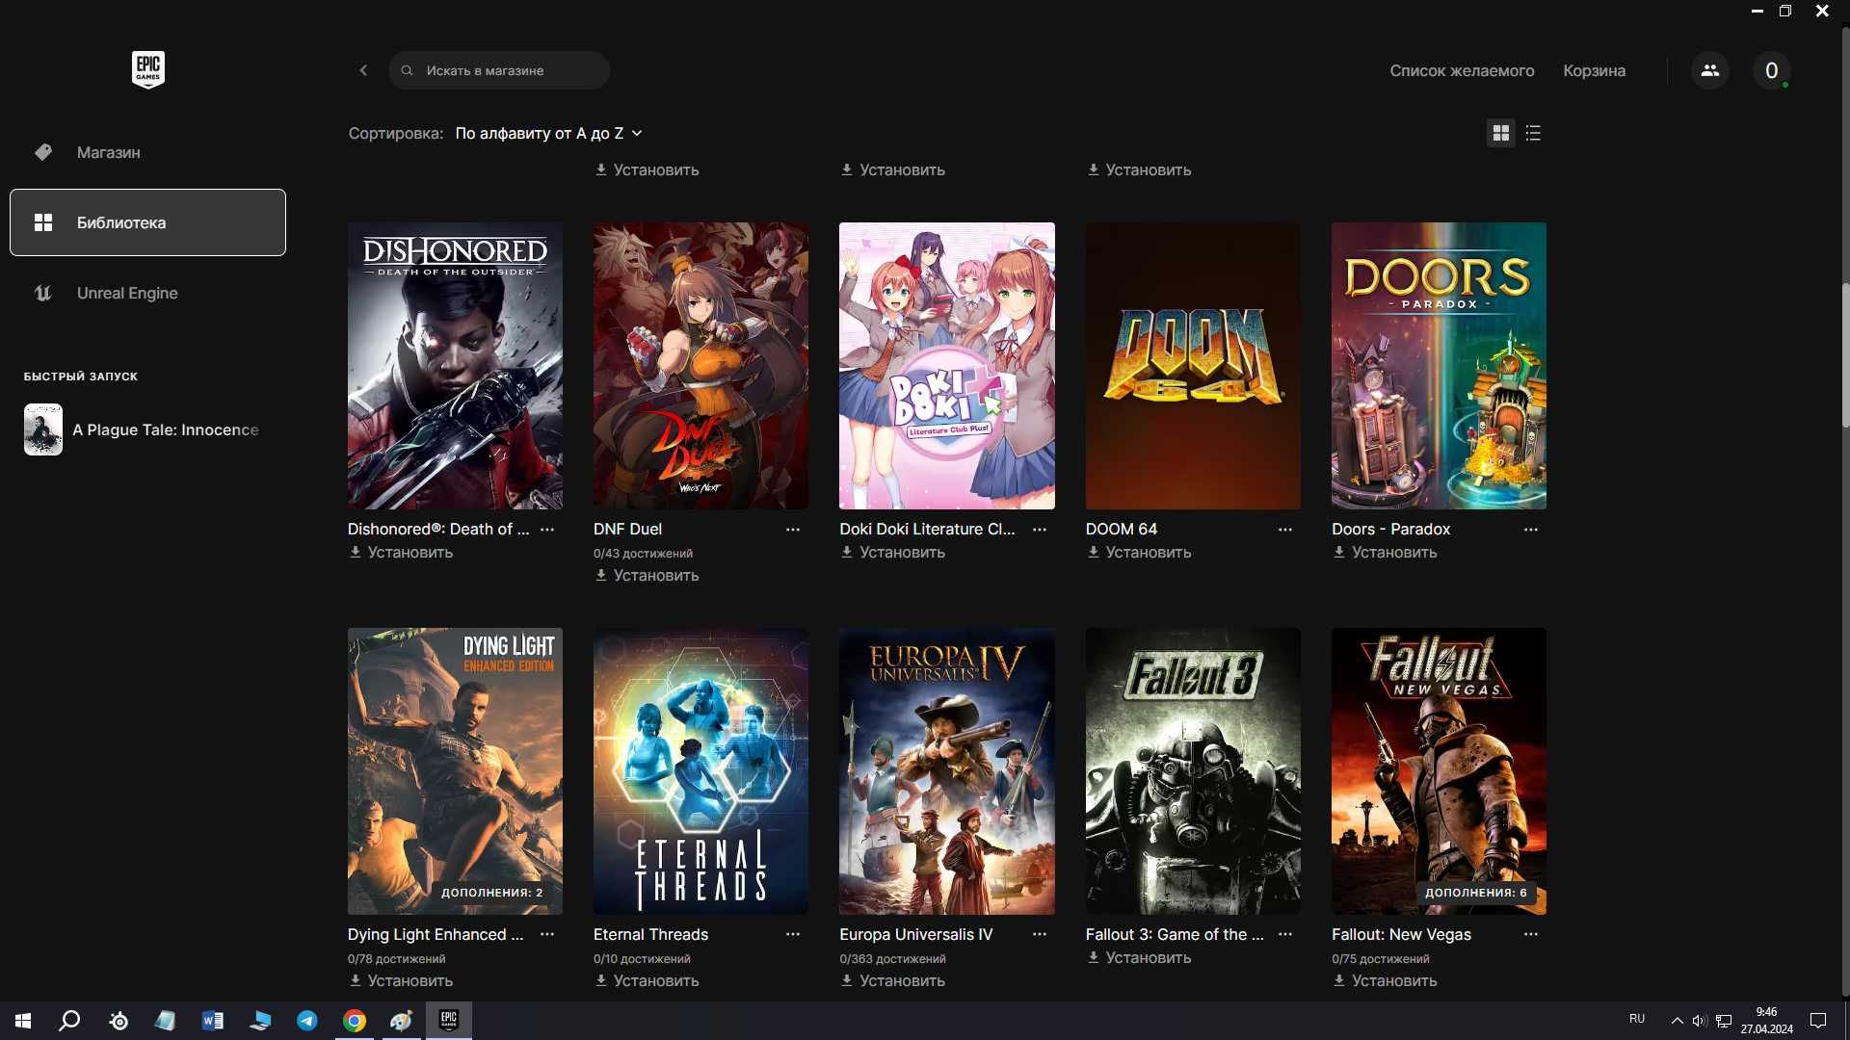The image size is (1850, 1040).
Task: Click the RU language indicator
Action: (1637, 1019)
